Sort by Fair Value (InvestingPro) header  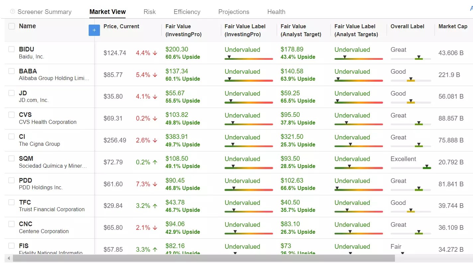point(183,30)
